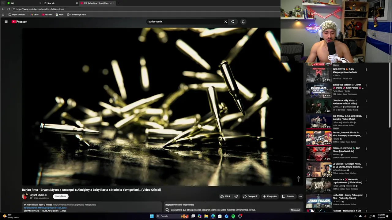The height and width of the screenshot is (220, 392).
Task: Open the browser tab list dropdown
Action: [3, 3]
